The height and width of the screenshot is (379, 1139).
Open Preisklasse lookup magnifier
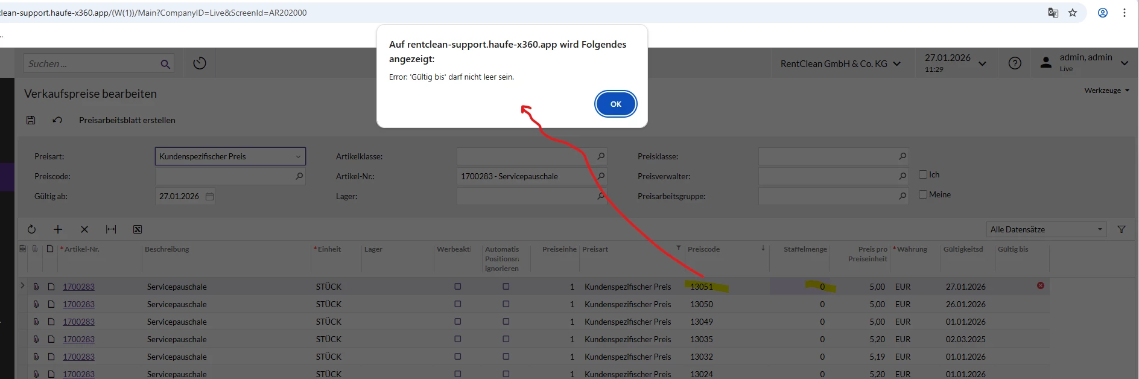903,156
